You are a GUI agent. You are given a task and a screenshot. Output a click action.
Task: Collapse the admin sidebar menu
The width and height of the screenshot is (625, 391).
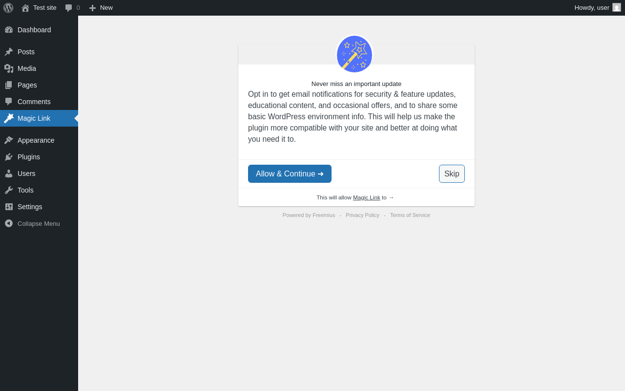coord(39,223)
